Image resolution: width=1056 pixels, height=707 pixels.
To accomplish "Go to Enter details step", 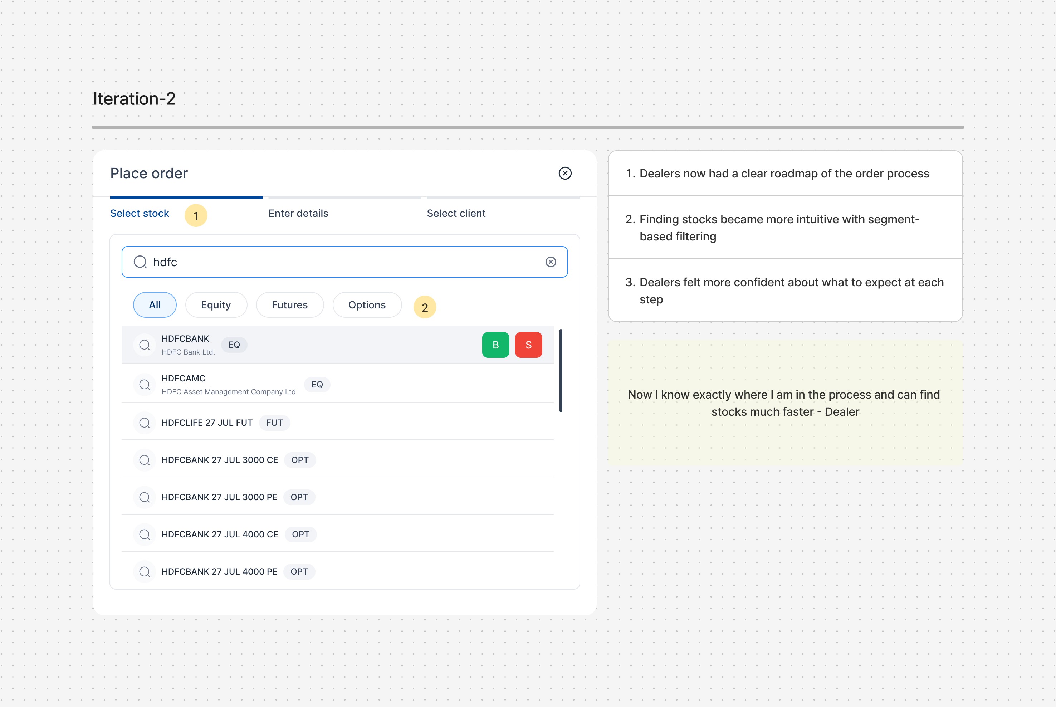I will click(298, 213).
